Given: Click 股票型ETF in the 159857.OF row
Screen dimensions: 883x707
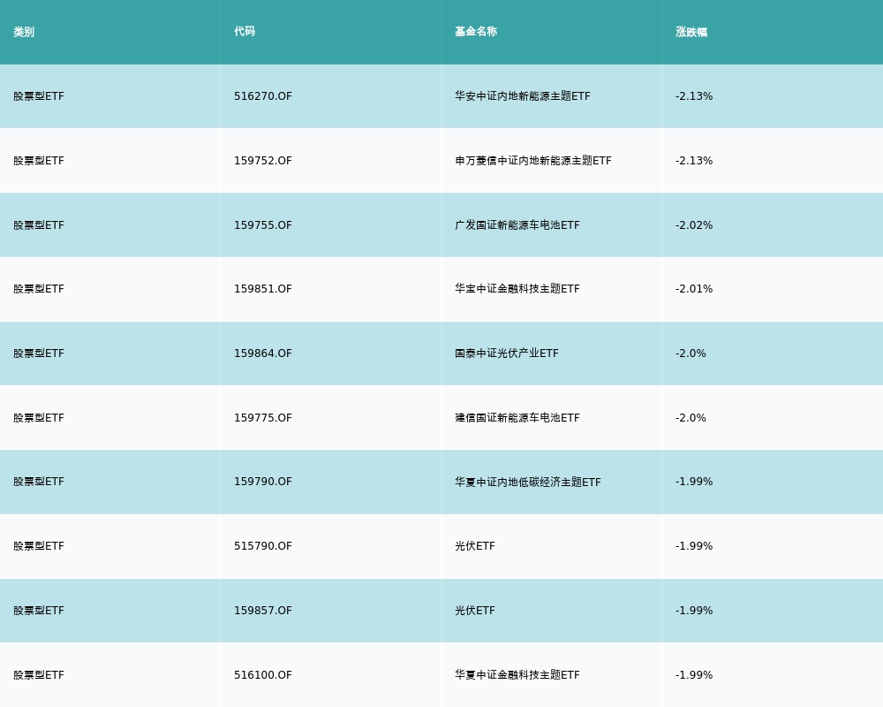Looking at the screenshot, I should click(x=39, y=611).
